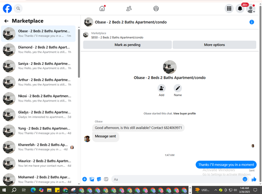262x194 pixels.
Task: Open the account profile avatar menu
Action: [251, 8]
